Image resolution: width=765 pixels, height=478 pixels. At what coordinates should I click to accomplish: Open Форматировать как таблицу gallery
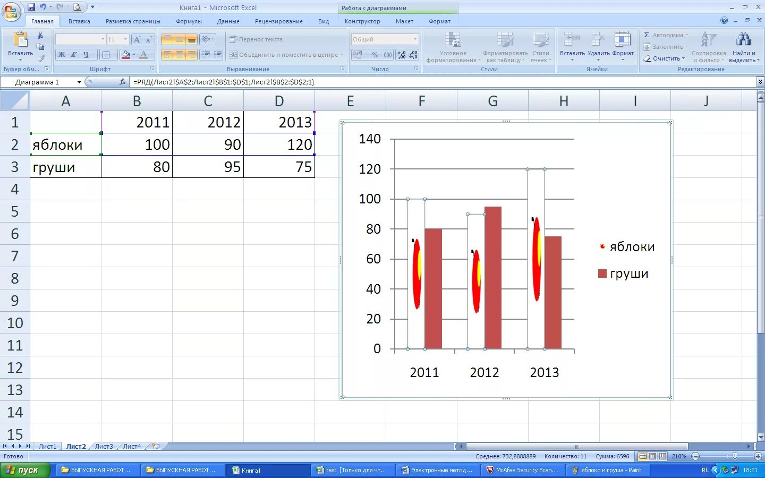pyautogui.click(x=505, y=47)
